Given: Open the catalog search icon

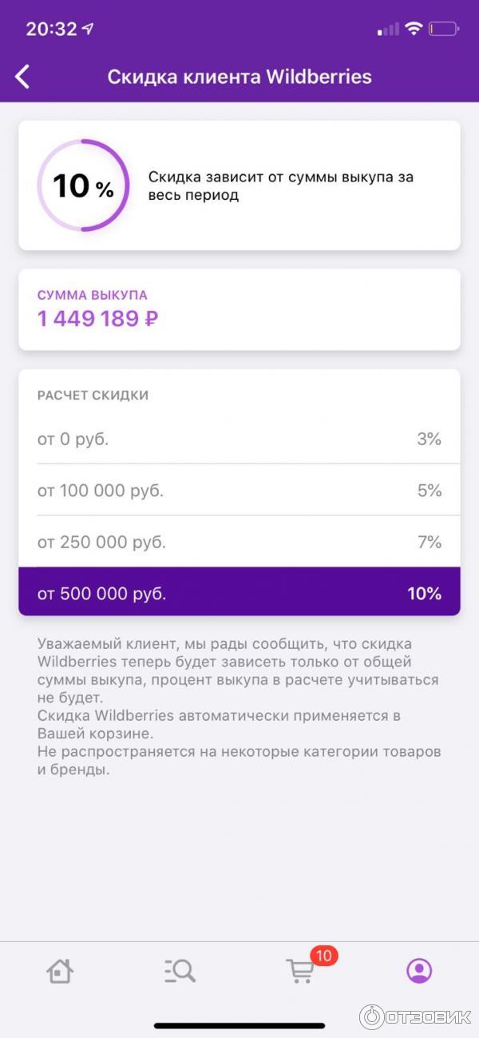Looking at the screenshot, I should 180,971.
